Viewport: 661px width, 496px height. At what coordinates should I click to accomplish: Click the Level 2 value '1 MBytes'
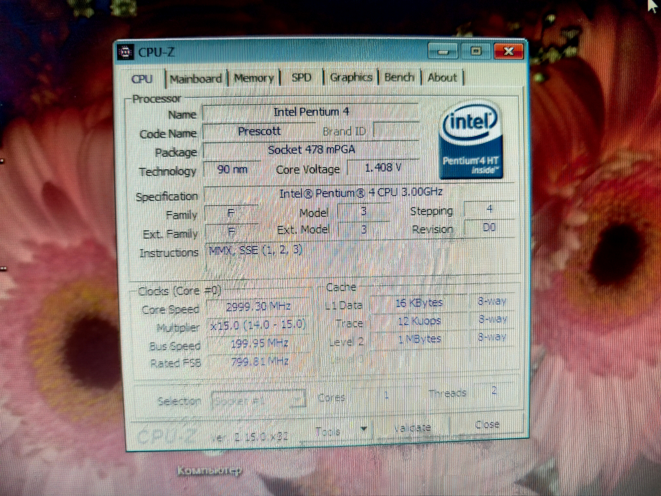click(x=420, y=339)
